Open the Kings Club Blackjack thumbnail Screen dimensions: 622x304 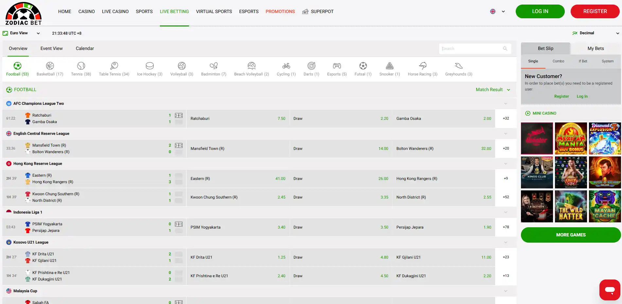point(537,172)
